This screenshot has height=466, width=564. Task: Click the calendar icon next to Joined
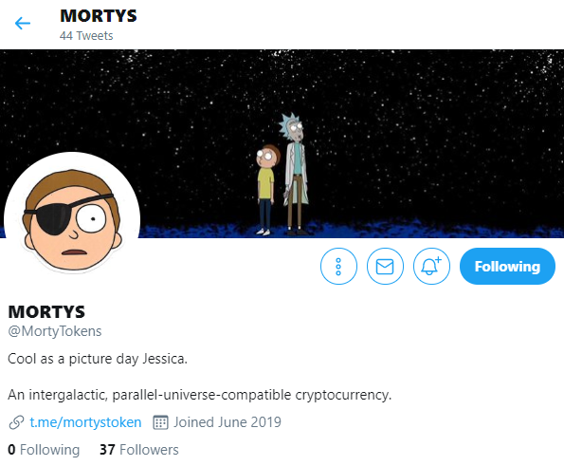[x=160, y=422]
